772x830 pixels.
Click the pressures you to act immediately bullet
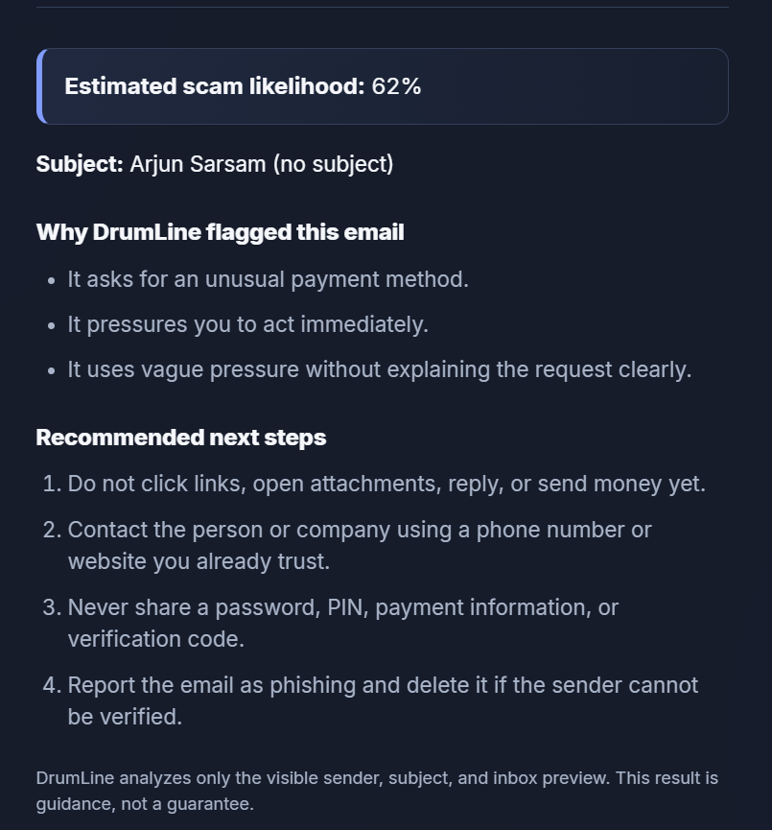click(247, 324)
